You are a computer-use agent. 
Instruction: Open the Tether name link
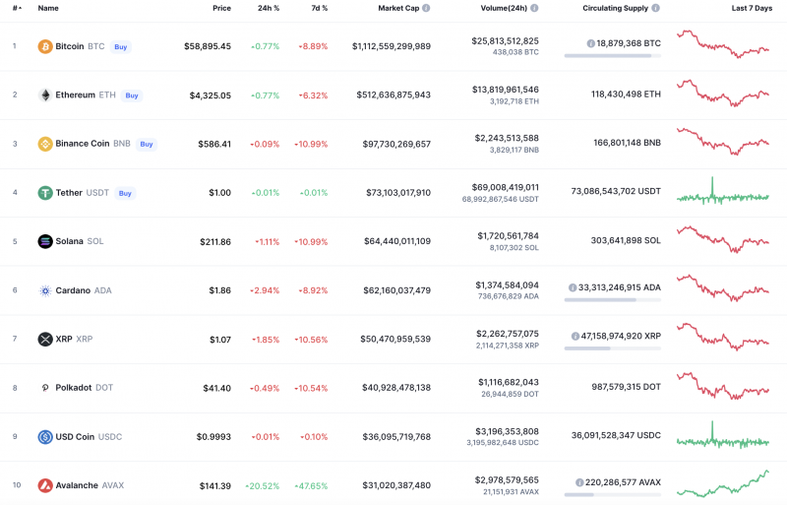tap(69, 193)
